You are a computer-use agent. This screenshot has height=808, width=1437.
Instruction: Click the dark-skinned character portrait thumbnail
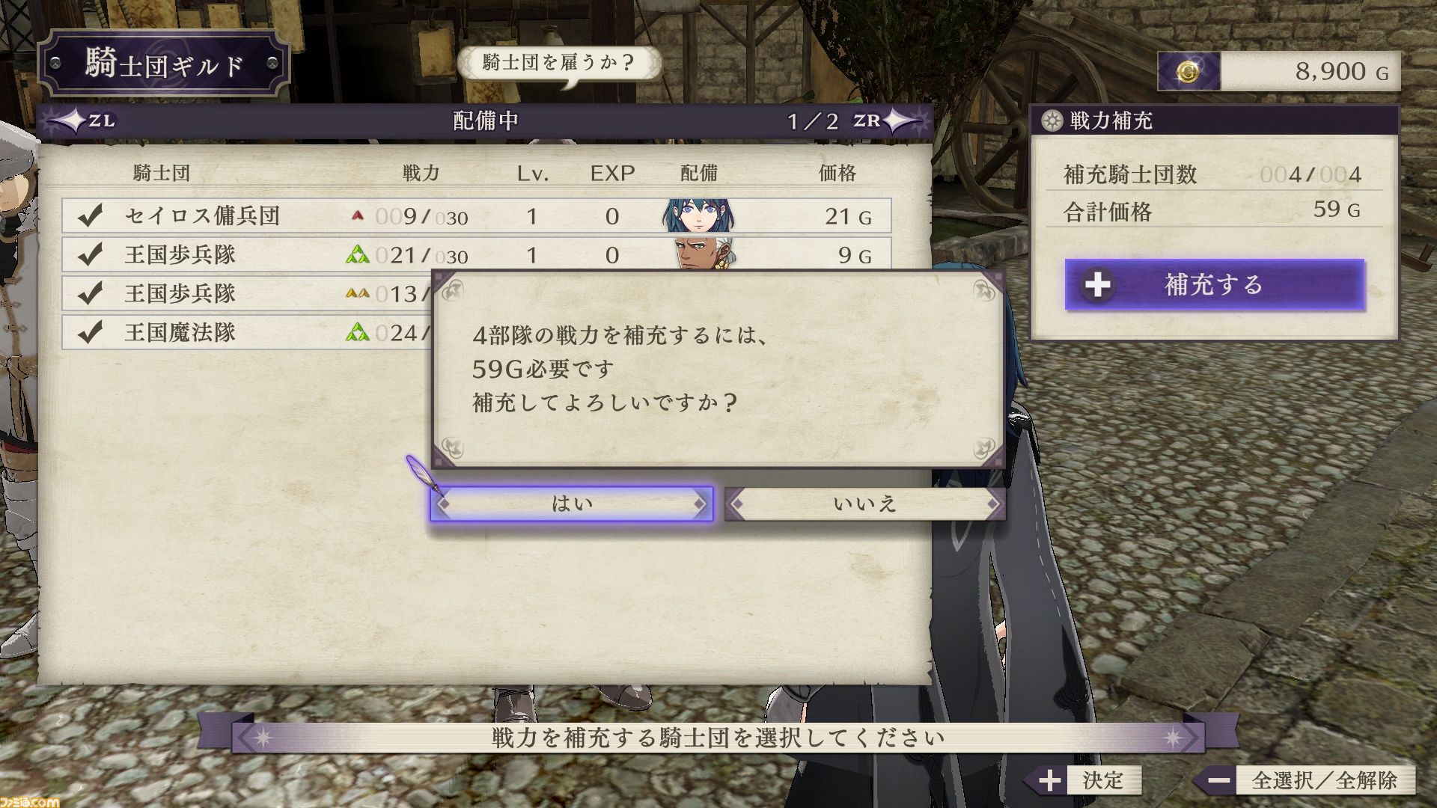pyautogui.click(x=704, y=254)
